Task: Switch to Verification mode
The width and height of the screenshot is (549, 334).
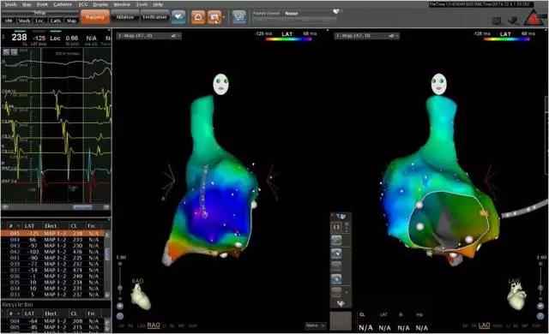Action: point(154,17)
